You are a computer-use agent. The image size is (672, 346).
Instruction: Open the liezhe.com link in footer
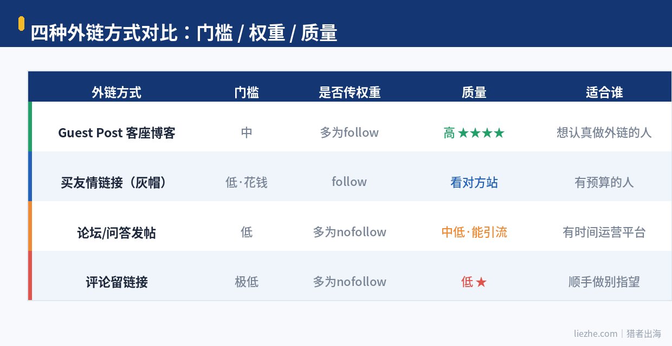596,334
